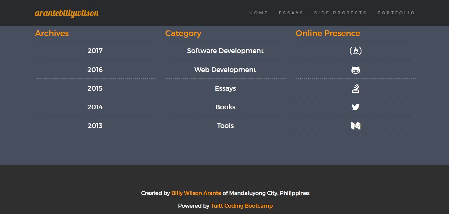This screenshot has width=449, height=214.
Task: Open Portfolio from the navbar
Action: click(x=396, y=13)
